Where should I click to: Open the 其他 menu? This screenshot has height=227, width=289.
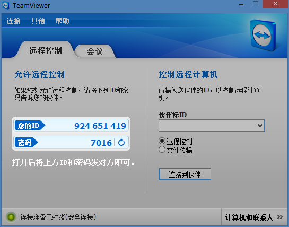pos(38,21)
